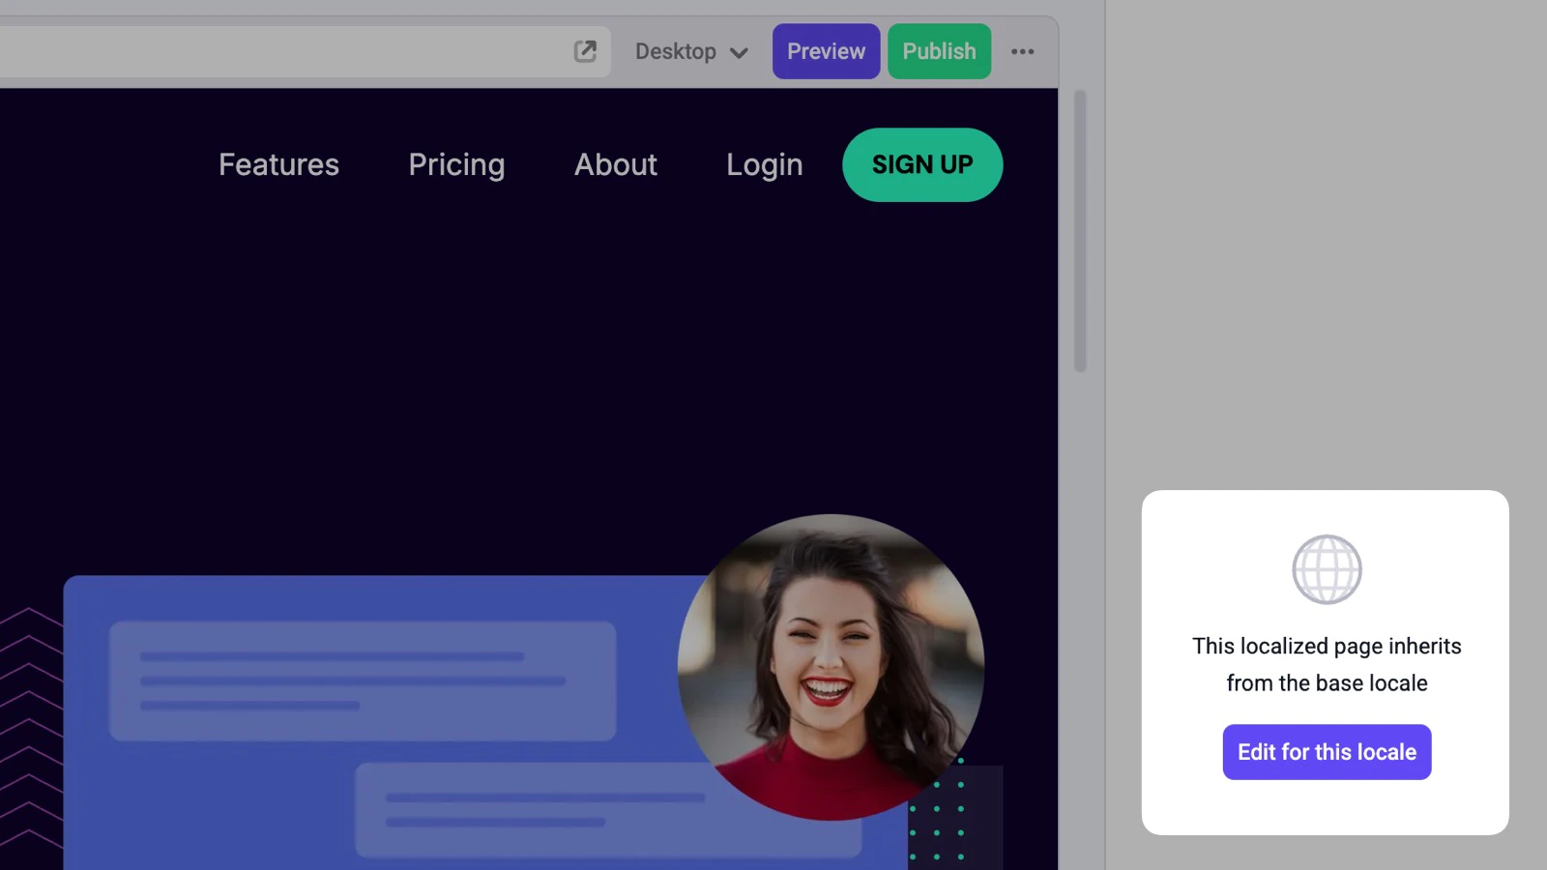Click Edit for this locale

[x=1326, y=751]
